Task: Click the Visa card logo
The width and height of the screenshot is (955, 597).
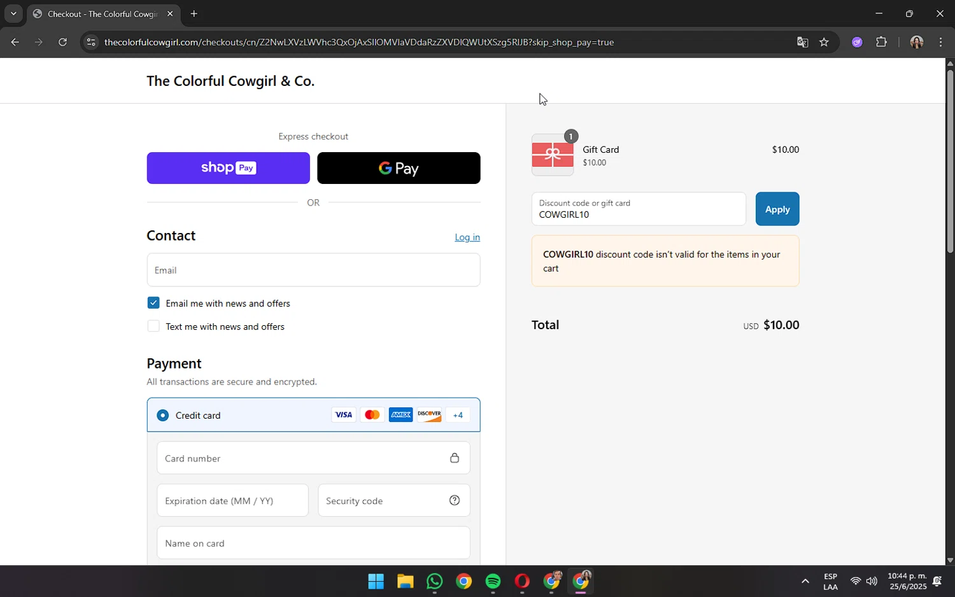Action: tap(344, 415)
